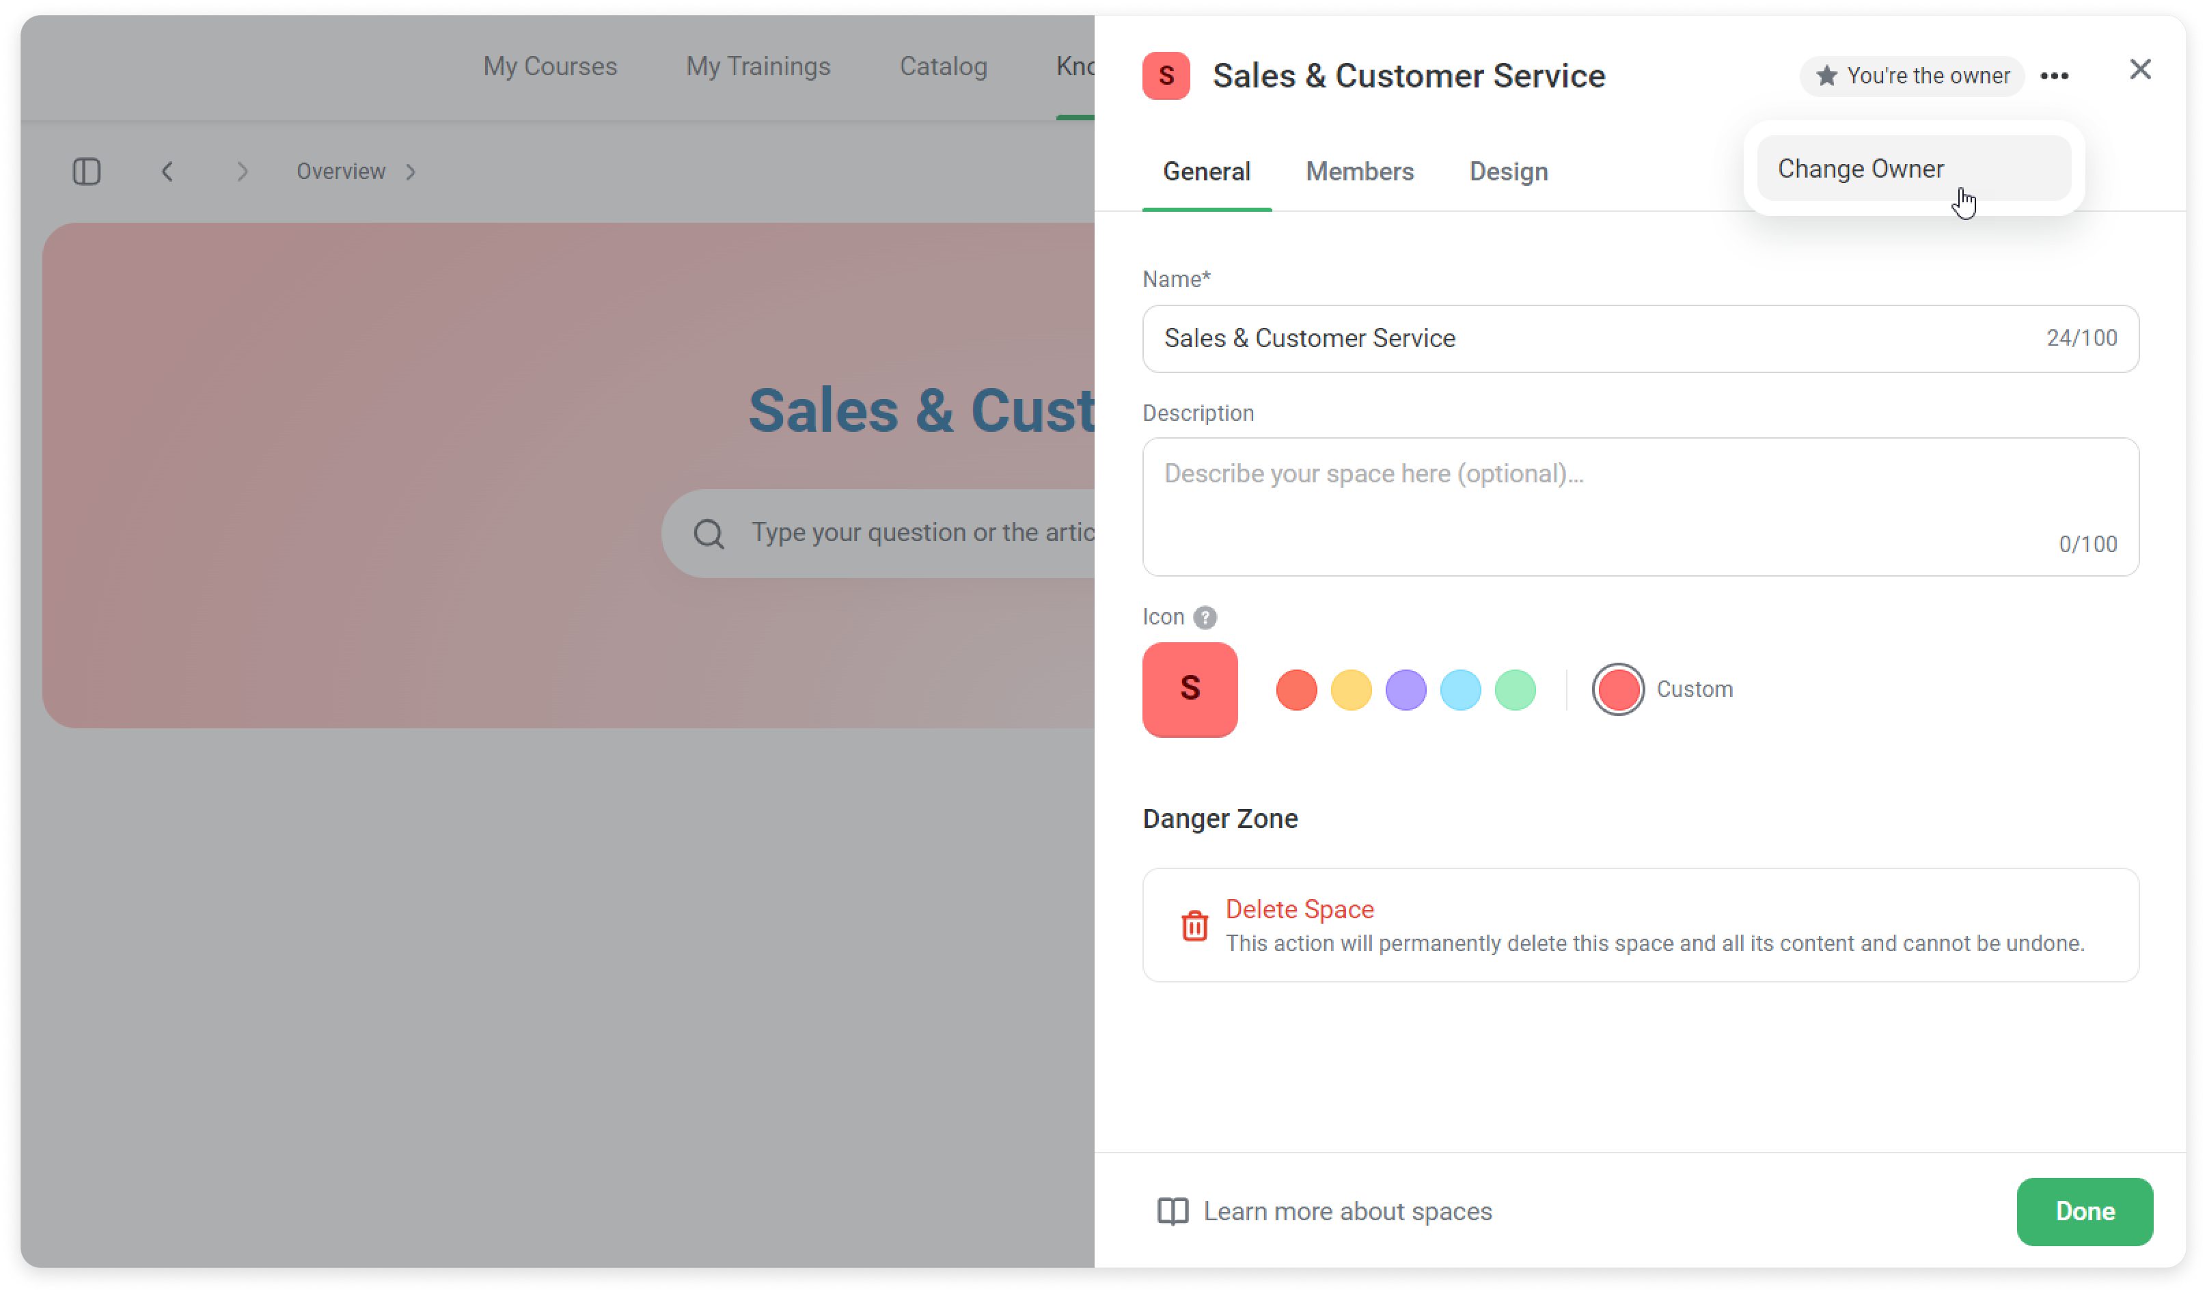Screen dimensions: 2207x1294
Task: Pick the green color swatch
Action: click(1515, 690)
